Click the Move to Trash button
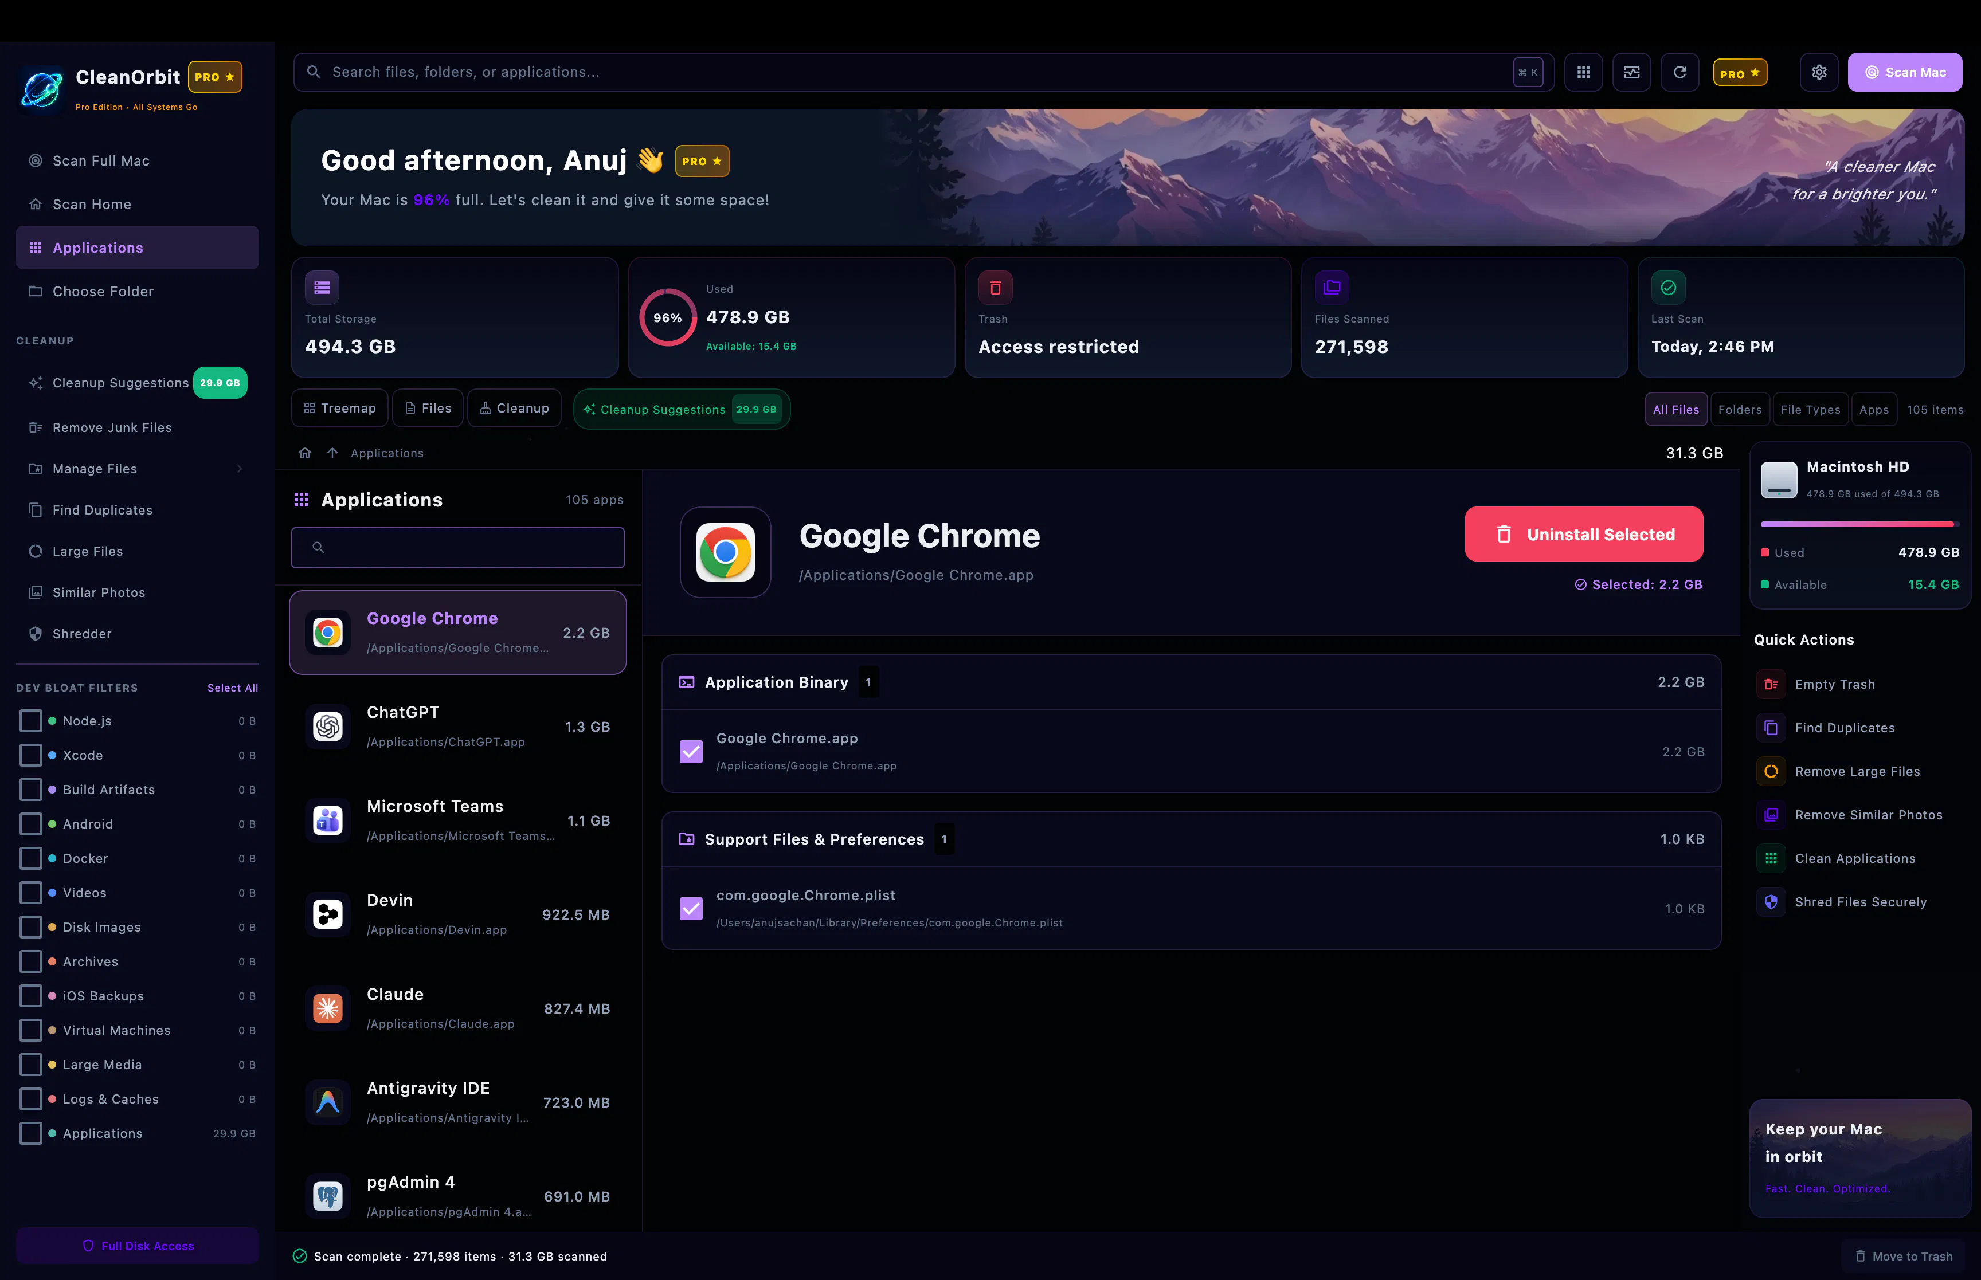Image resolution: width=1981 pixels, height=1280 pixels. [1903, 1256]
